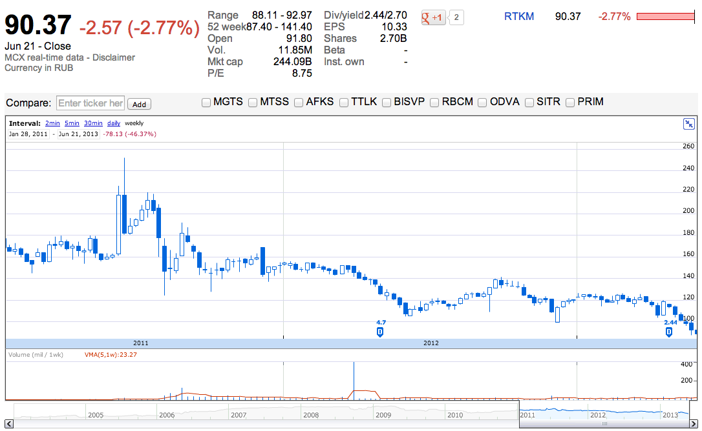
Task: Select the weekly interval option
Action: coord(134,123)
